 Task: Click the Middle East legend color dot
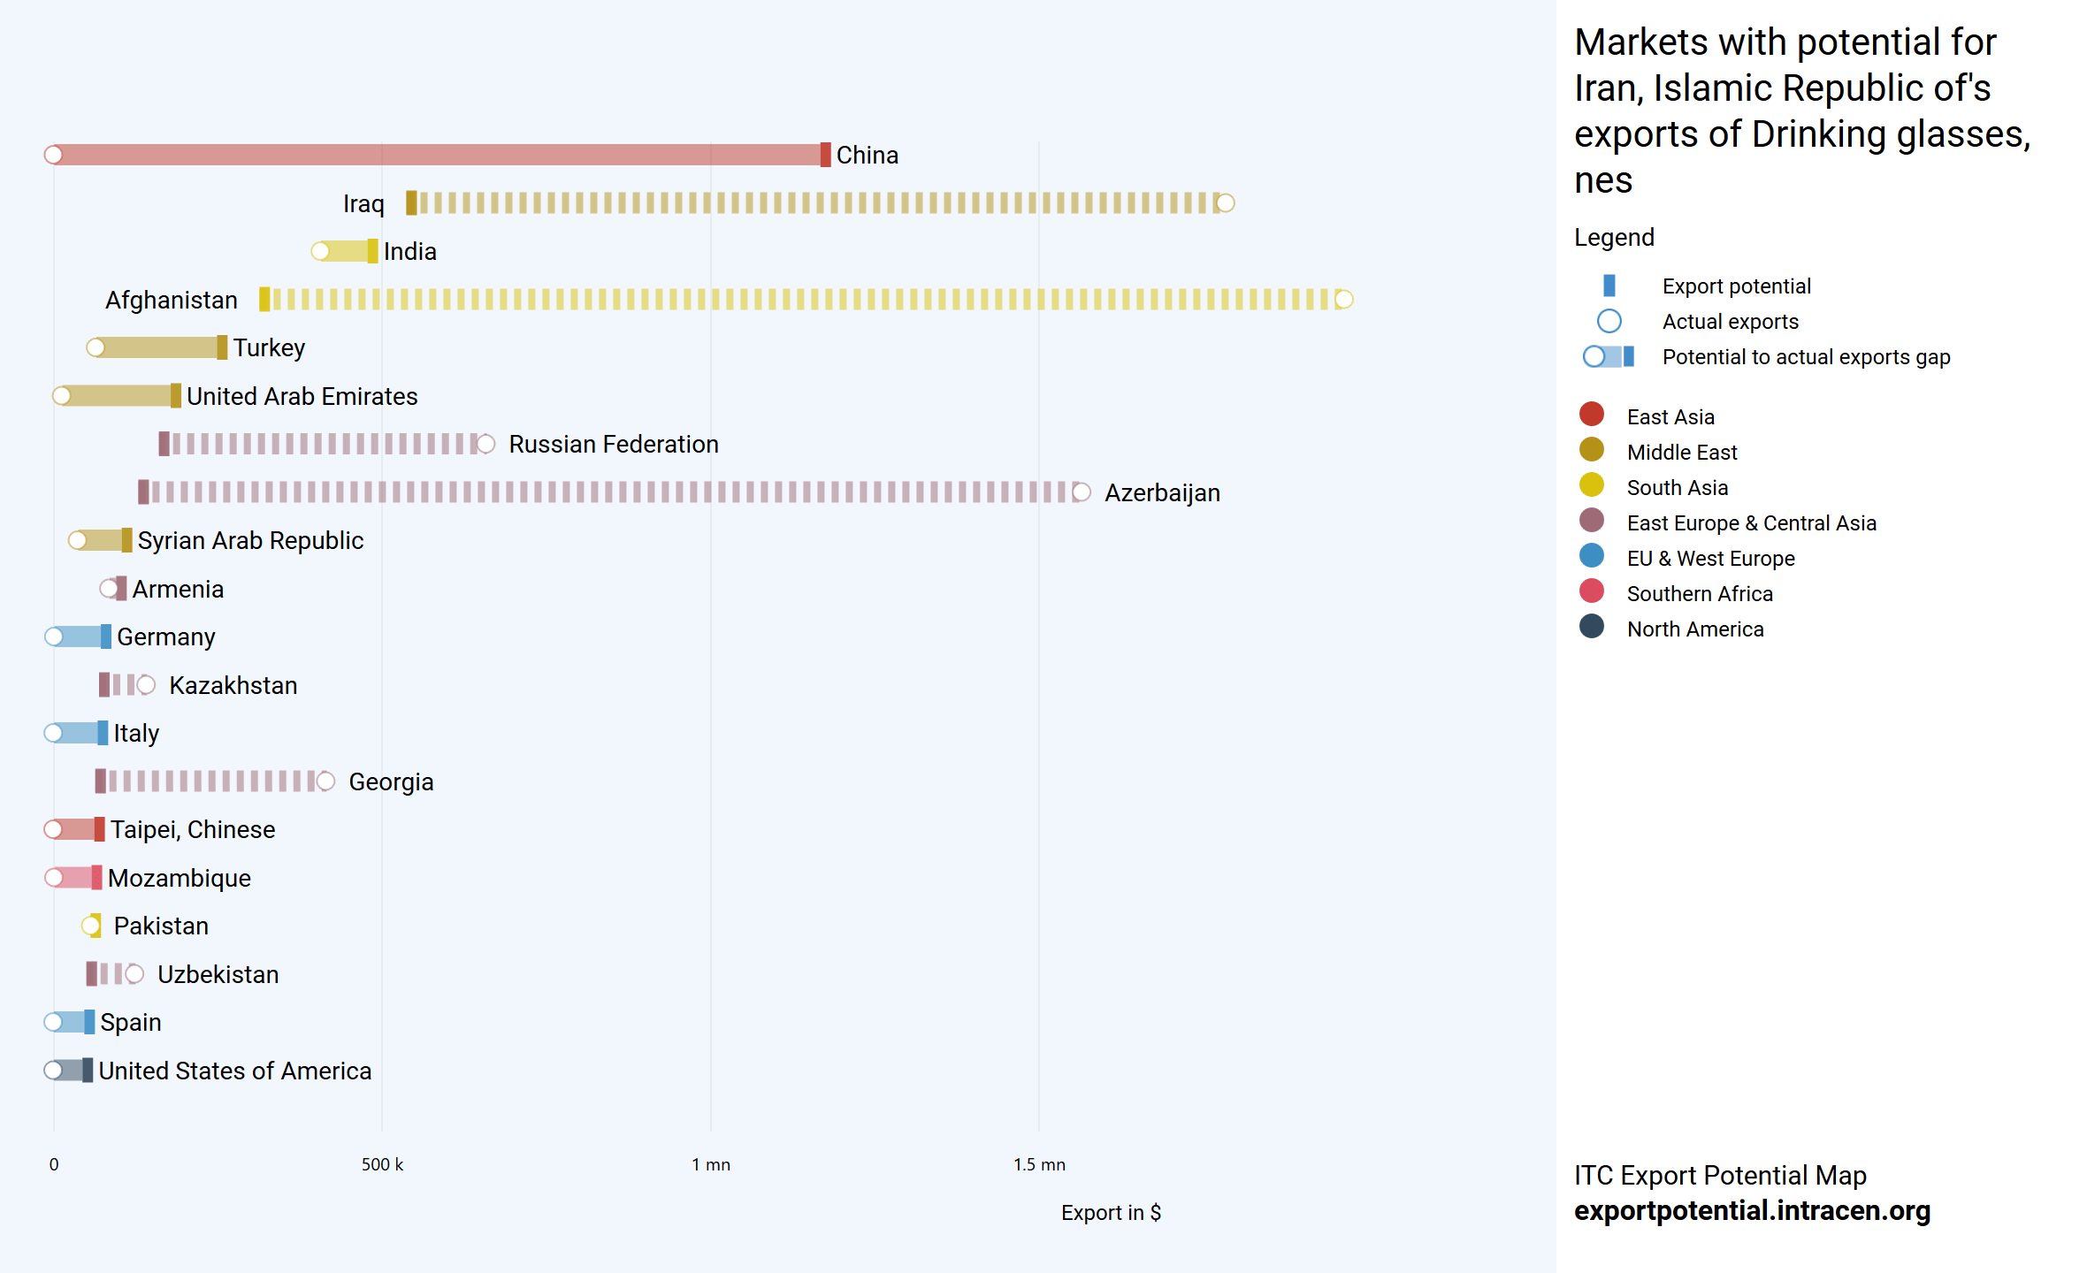coord(1591,450)
